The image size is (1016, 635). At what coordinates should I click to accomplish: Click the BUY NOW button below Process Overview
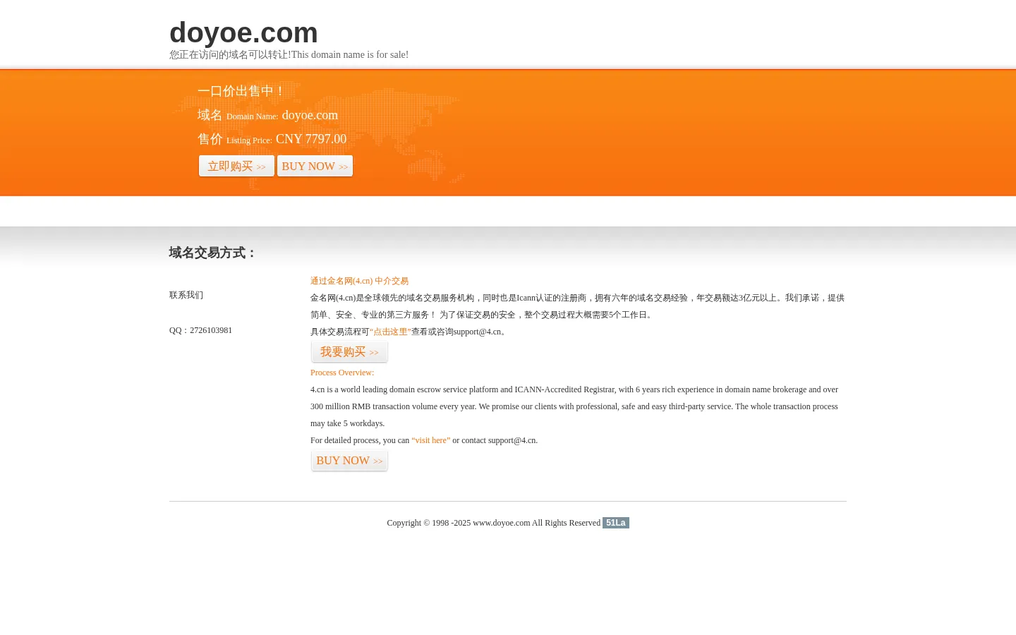click(349, 461)
